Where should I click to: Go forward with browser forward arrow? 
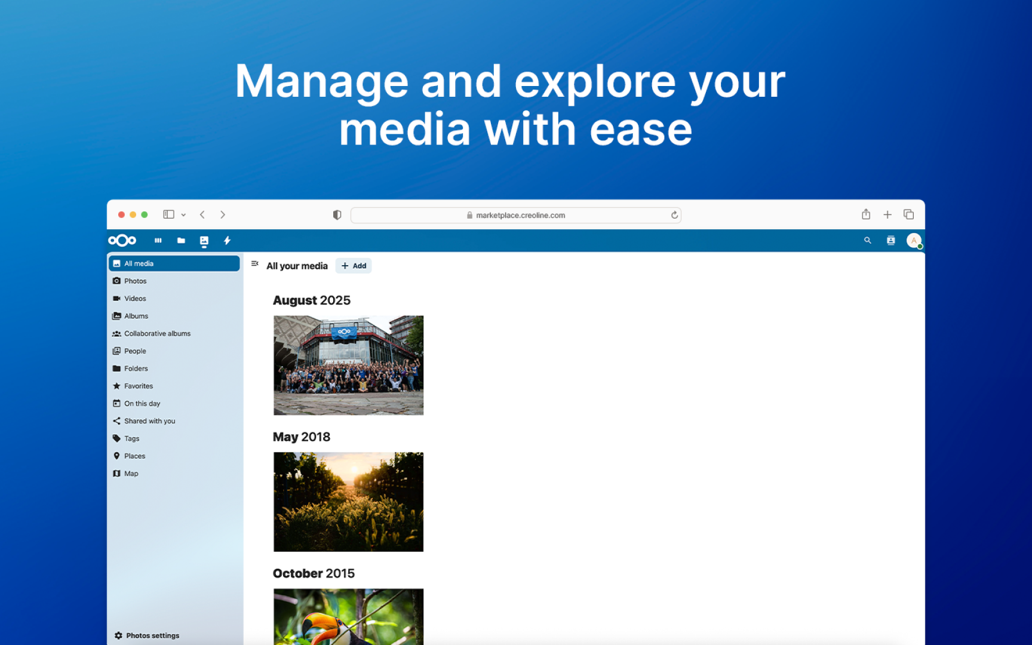click(223, 214)
